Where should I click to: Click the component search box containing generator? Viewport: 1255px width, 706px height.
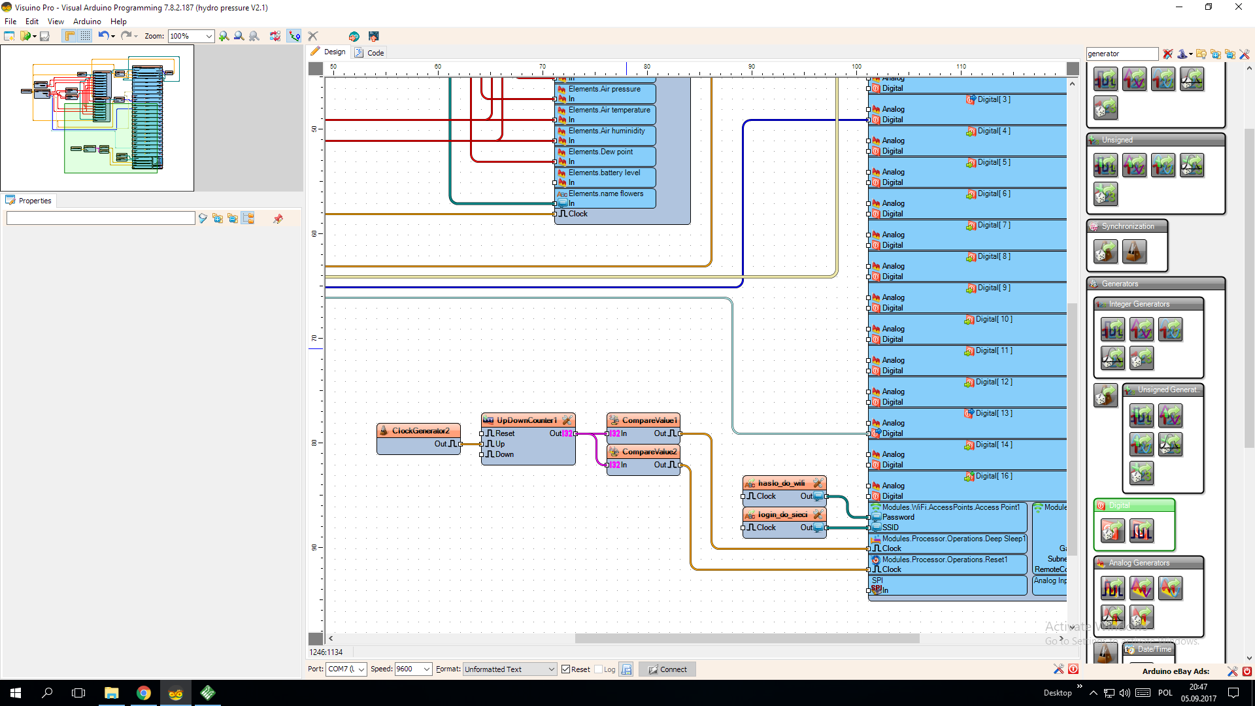tap(1122, 54)
